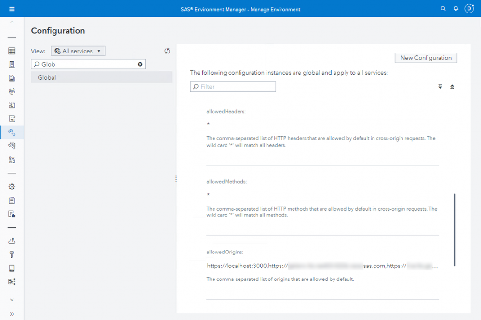Open the import arrow-into-box sidebar icon

12,105
